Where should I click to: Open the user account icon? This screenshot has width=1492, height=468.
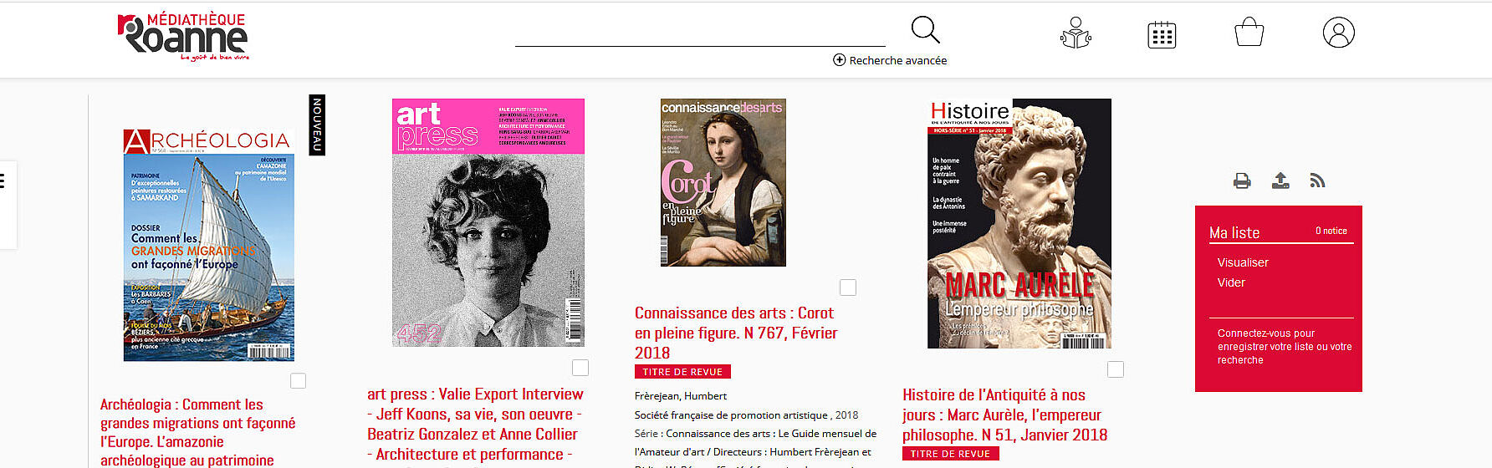[x=1338, y=33]
